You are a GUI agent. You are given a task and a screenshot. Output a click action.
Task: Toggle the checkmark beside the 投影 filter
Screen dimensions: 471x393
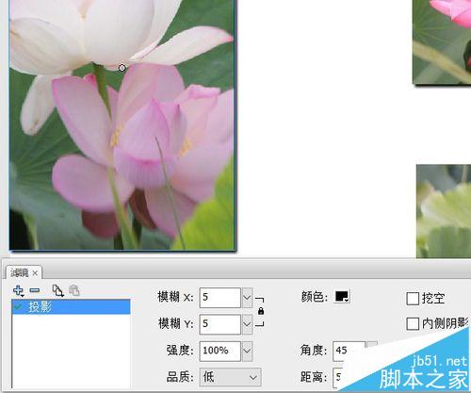(x=19, y=306)
